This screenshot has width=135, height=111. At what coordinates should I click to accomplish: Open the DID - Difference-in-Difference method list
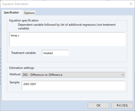point(73,75)
